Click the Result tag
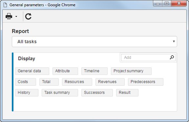The width and height of the screenshot is (189, 122). [x=127, y=93]
